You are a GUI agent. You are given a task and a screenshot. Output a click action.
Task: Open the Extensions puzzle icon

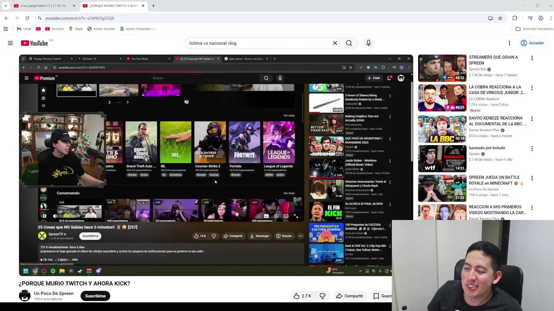(x=515, y=18)
